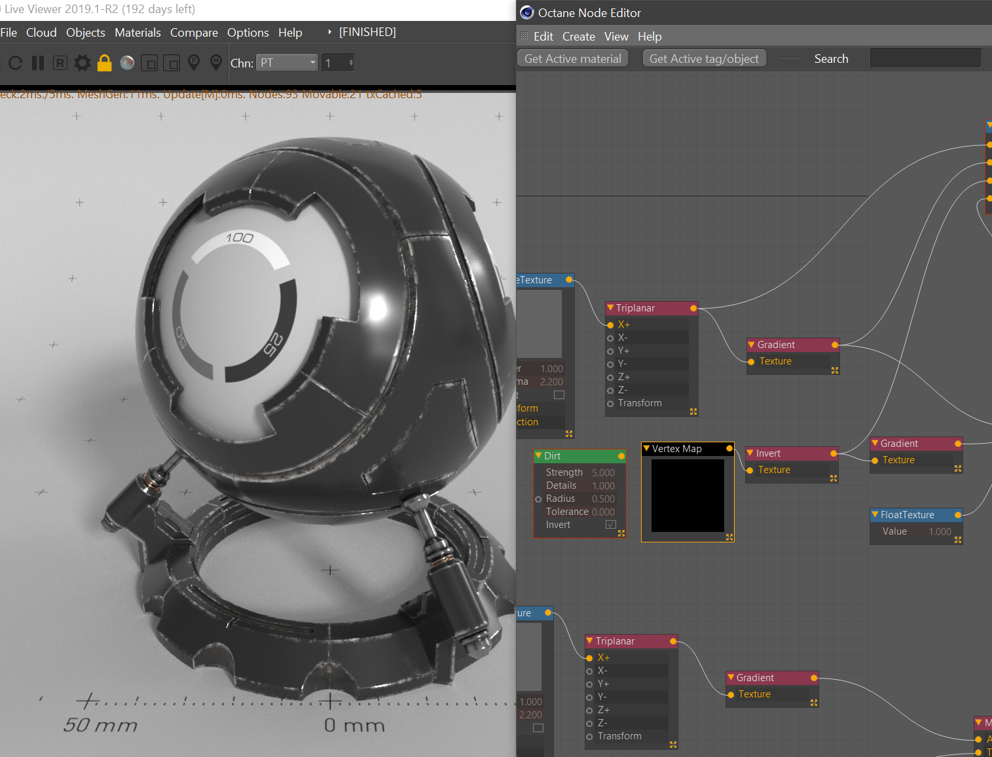Collapse the upper Triplanar node
This screenshot has height=757, width=992.
[610, 308]
